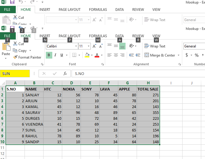Toggle Wrap Text above Merge & Center

click(x=155, y=46)
